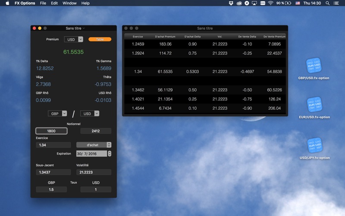Click the 1.3462 exercice table cell
Viewport: 345px width, 216px height.
point(138,90)
